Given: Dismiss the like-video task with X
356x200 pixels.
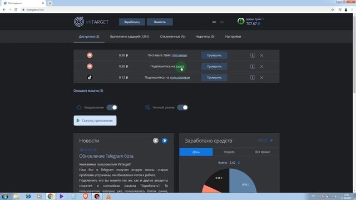Looking at the screenshot, I should (x=261, y=56).
